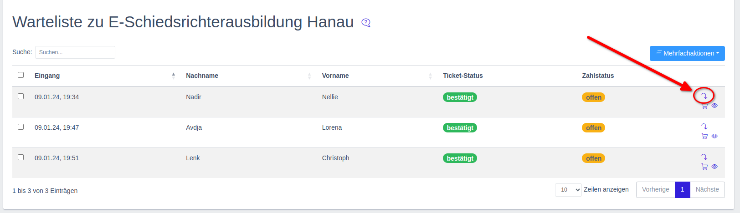Click the help icon beside the page title
The image size is (740, 213).
(x=366, y=23)
